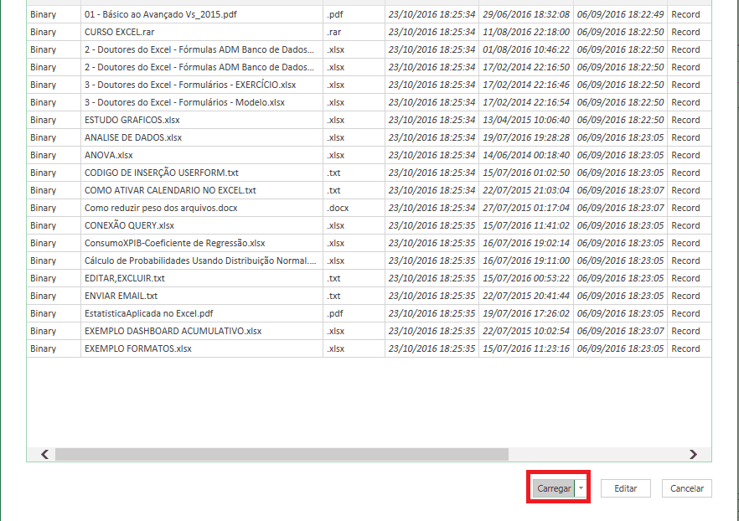The width and height of the screenshot is (739, 521).
Task: Click the date '13/04/2015 10:06:40'
Action: pos(526,120)
